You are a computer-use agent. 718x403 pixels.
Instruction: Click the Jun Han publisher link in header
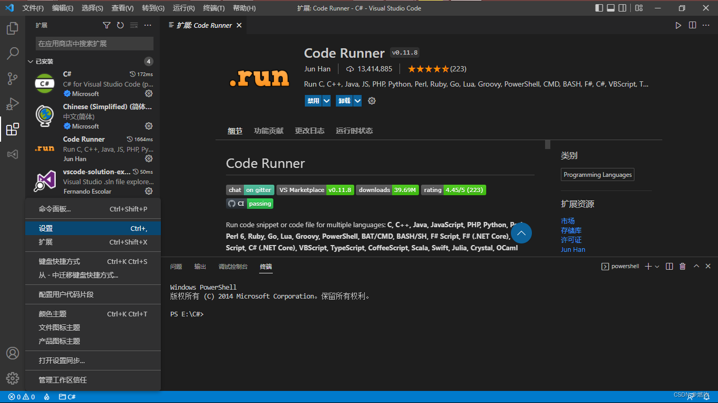tap(317, 69)
